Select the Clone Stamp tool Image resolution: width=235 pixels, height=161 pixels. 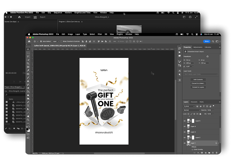click(28, 81)
